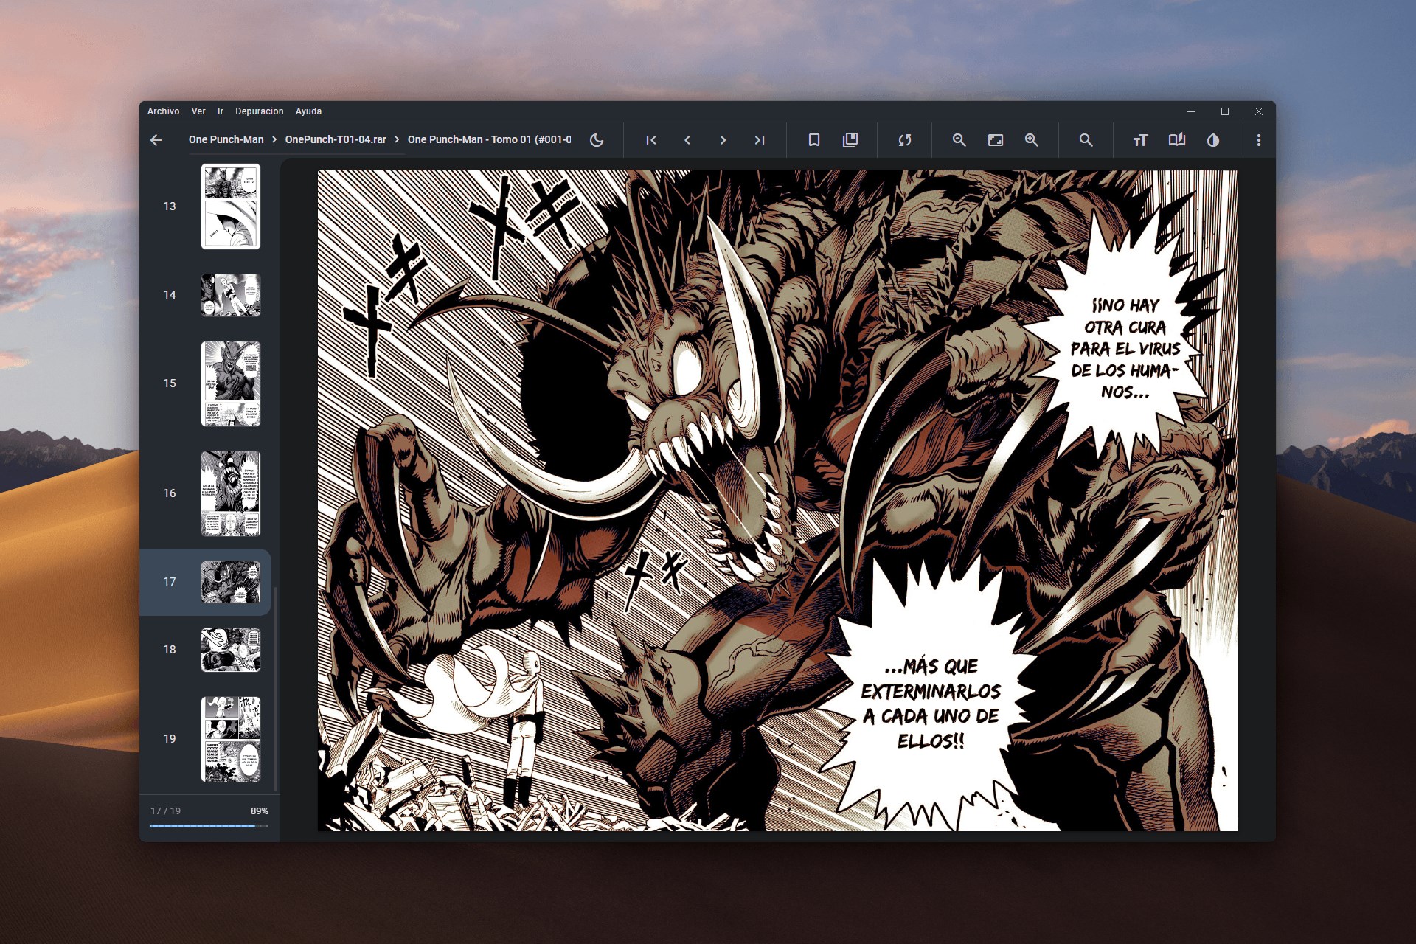Screen dimensions: 1416x944
Task: Click the back arrow to leave the reader
Action: coord(157,139)
